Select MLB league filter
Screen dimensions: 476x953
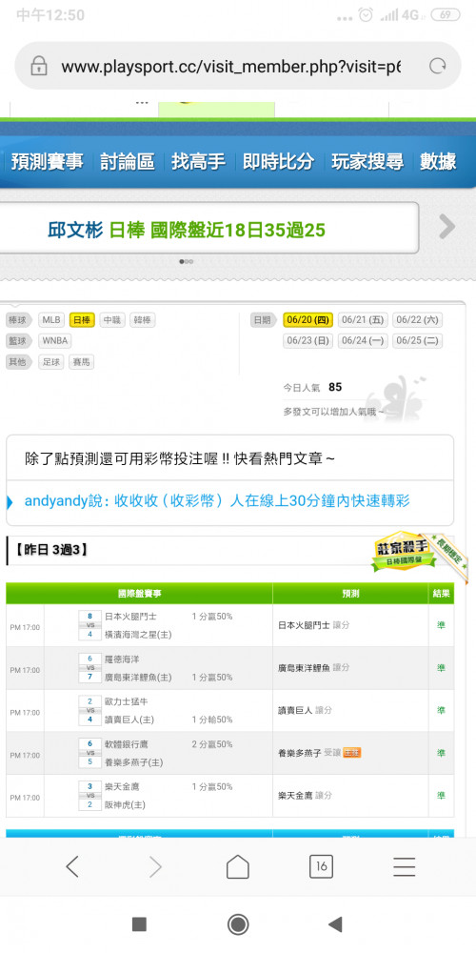point(52,319)
